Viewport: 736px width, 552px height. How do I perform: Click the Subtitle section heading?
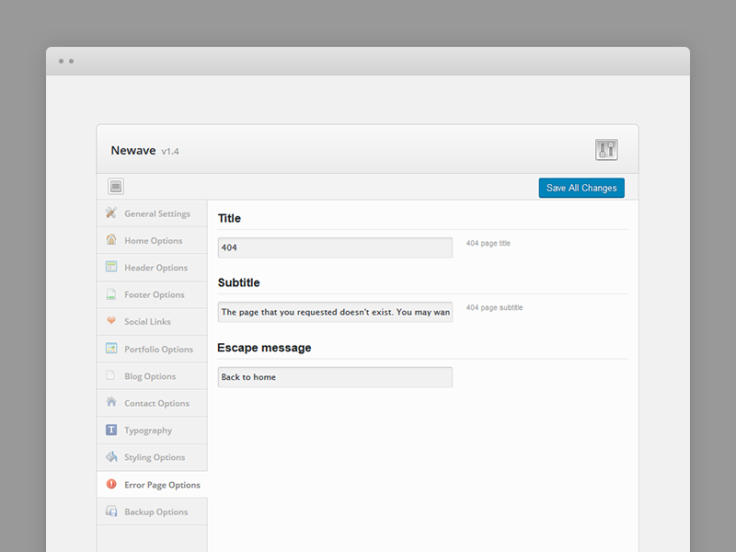point(238,282)
